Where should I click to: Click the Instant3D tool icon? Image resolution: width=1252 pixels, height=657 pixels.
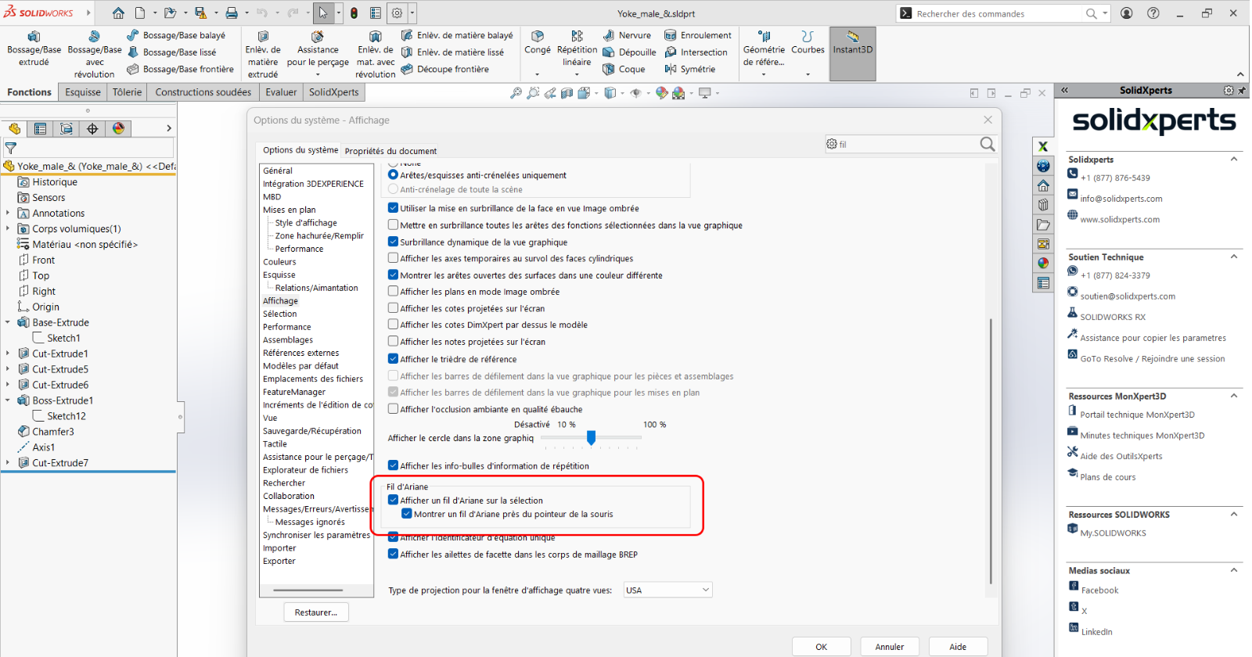[852, 38]
